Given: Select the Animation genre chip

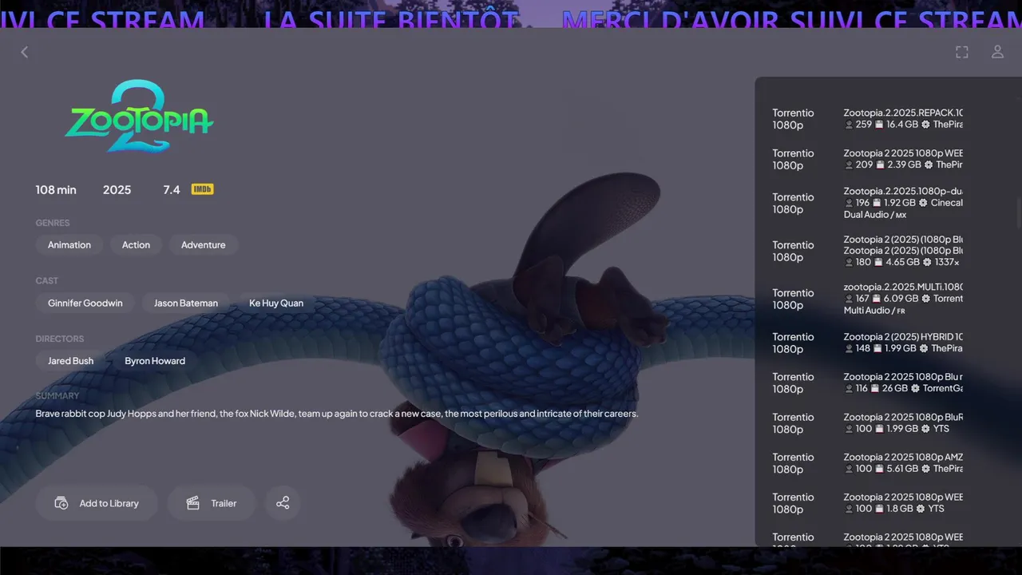Looking at the screenshot, I should [69, 245].
